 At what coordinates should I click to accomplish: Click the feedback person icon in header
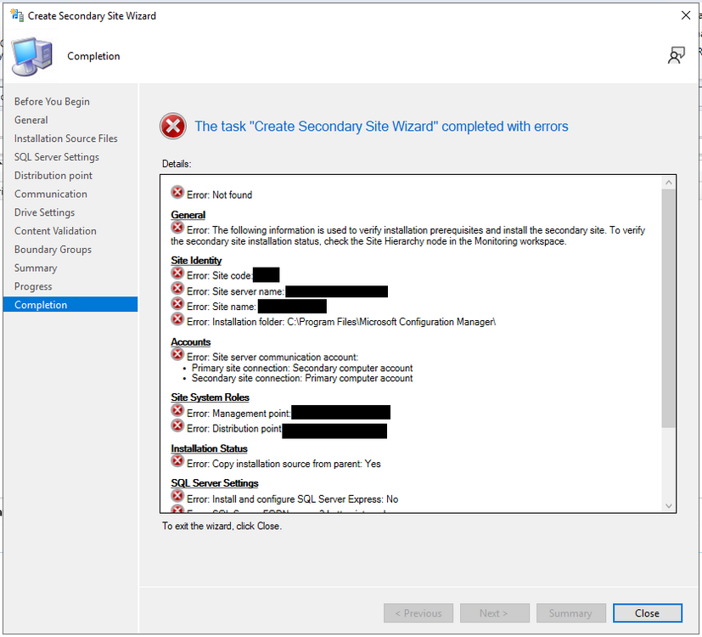point(676,55)
